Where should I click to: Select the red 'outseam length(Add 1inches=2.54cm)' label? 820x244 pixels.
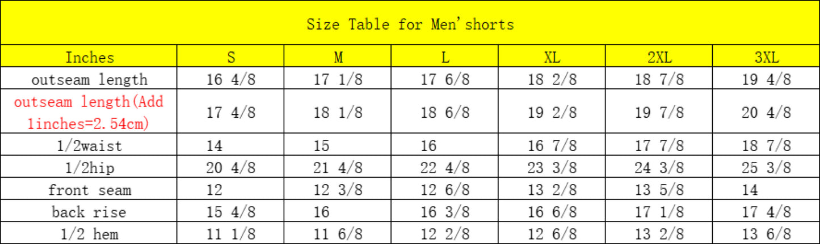[90, 112]
